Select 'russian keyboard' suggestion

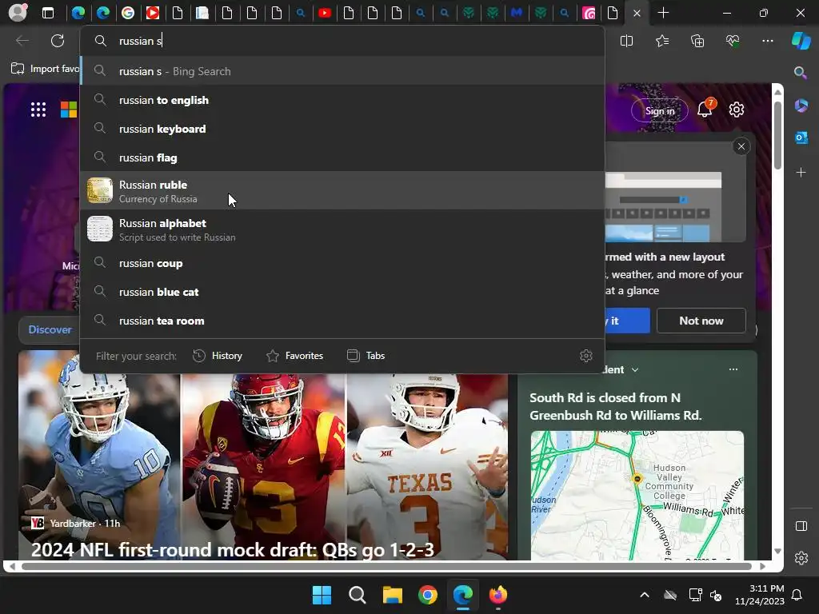(342, 129)
